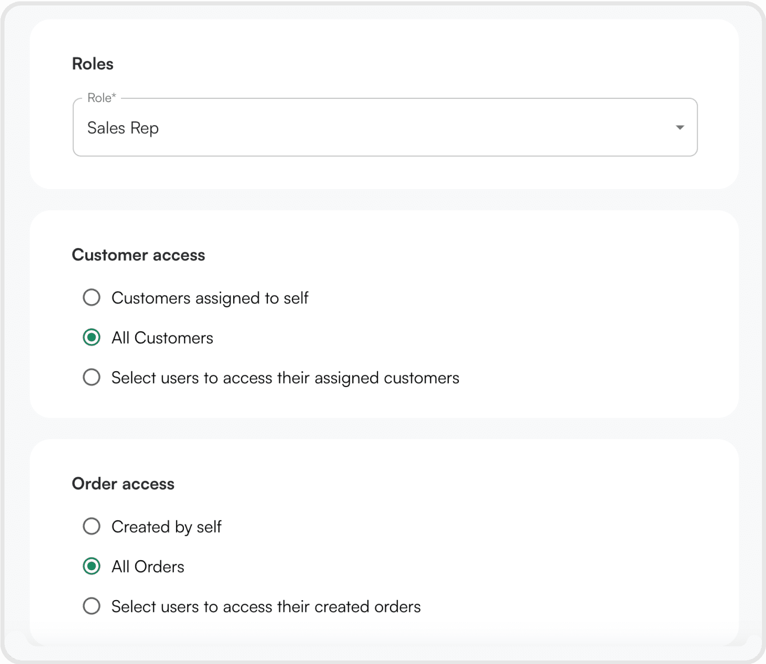Viewport: 766px width, 664px height.
Task: Click the Roles section heading
Action: pyautogui.click(x=92, y=63)
